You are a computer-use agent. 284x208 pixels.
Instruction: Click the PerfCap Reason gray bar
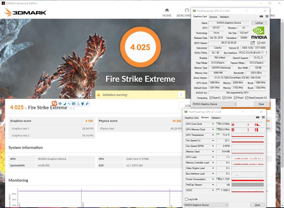pos(248,185)
